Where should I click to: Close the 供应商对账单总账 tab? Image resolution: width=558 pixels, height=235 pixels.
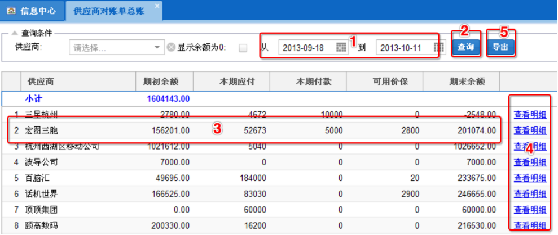point(157,6)
